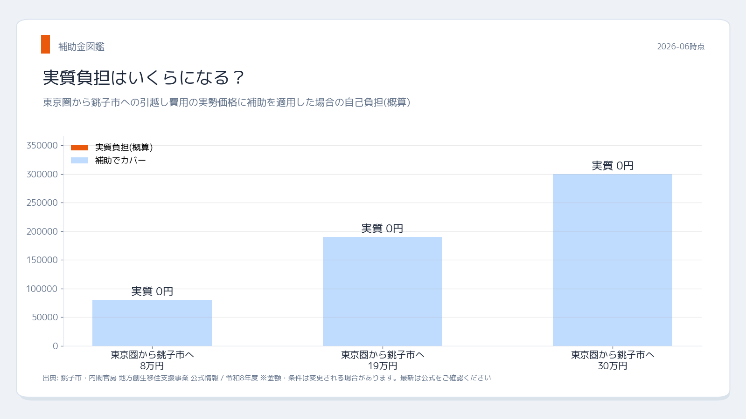Click the y-axis value 300000
The image size is (746, 419).
click(x=42, y=174)
